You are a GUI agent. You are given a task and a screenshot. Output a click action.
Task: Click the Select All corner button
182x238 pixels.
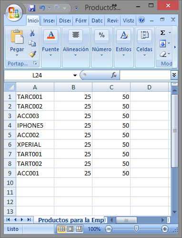10,87
